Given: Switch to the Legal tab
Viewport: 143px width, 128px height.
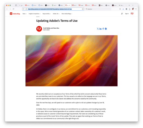Looking at the screenshot, I should click(81, 5).
